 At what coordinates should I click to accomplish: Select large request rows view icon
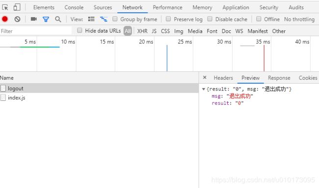click(x=91, y=19)
